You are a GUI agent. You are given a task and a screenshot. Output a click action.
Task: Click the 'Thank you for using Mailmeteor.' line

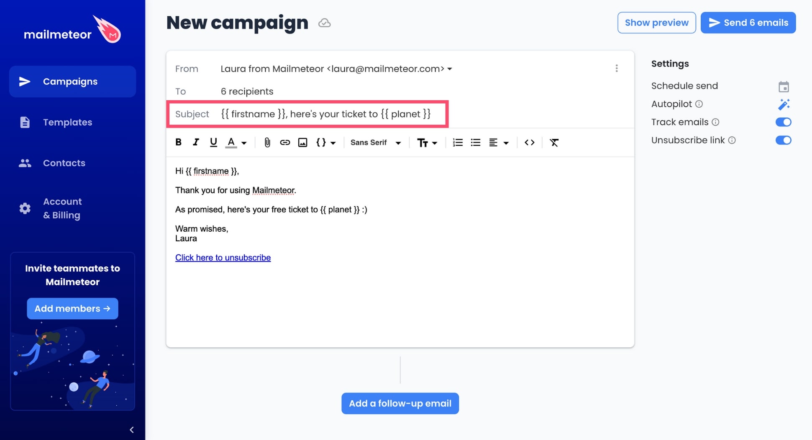tap(236, 190)
